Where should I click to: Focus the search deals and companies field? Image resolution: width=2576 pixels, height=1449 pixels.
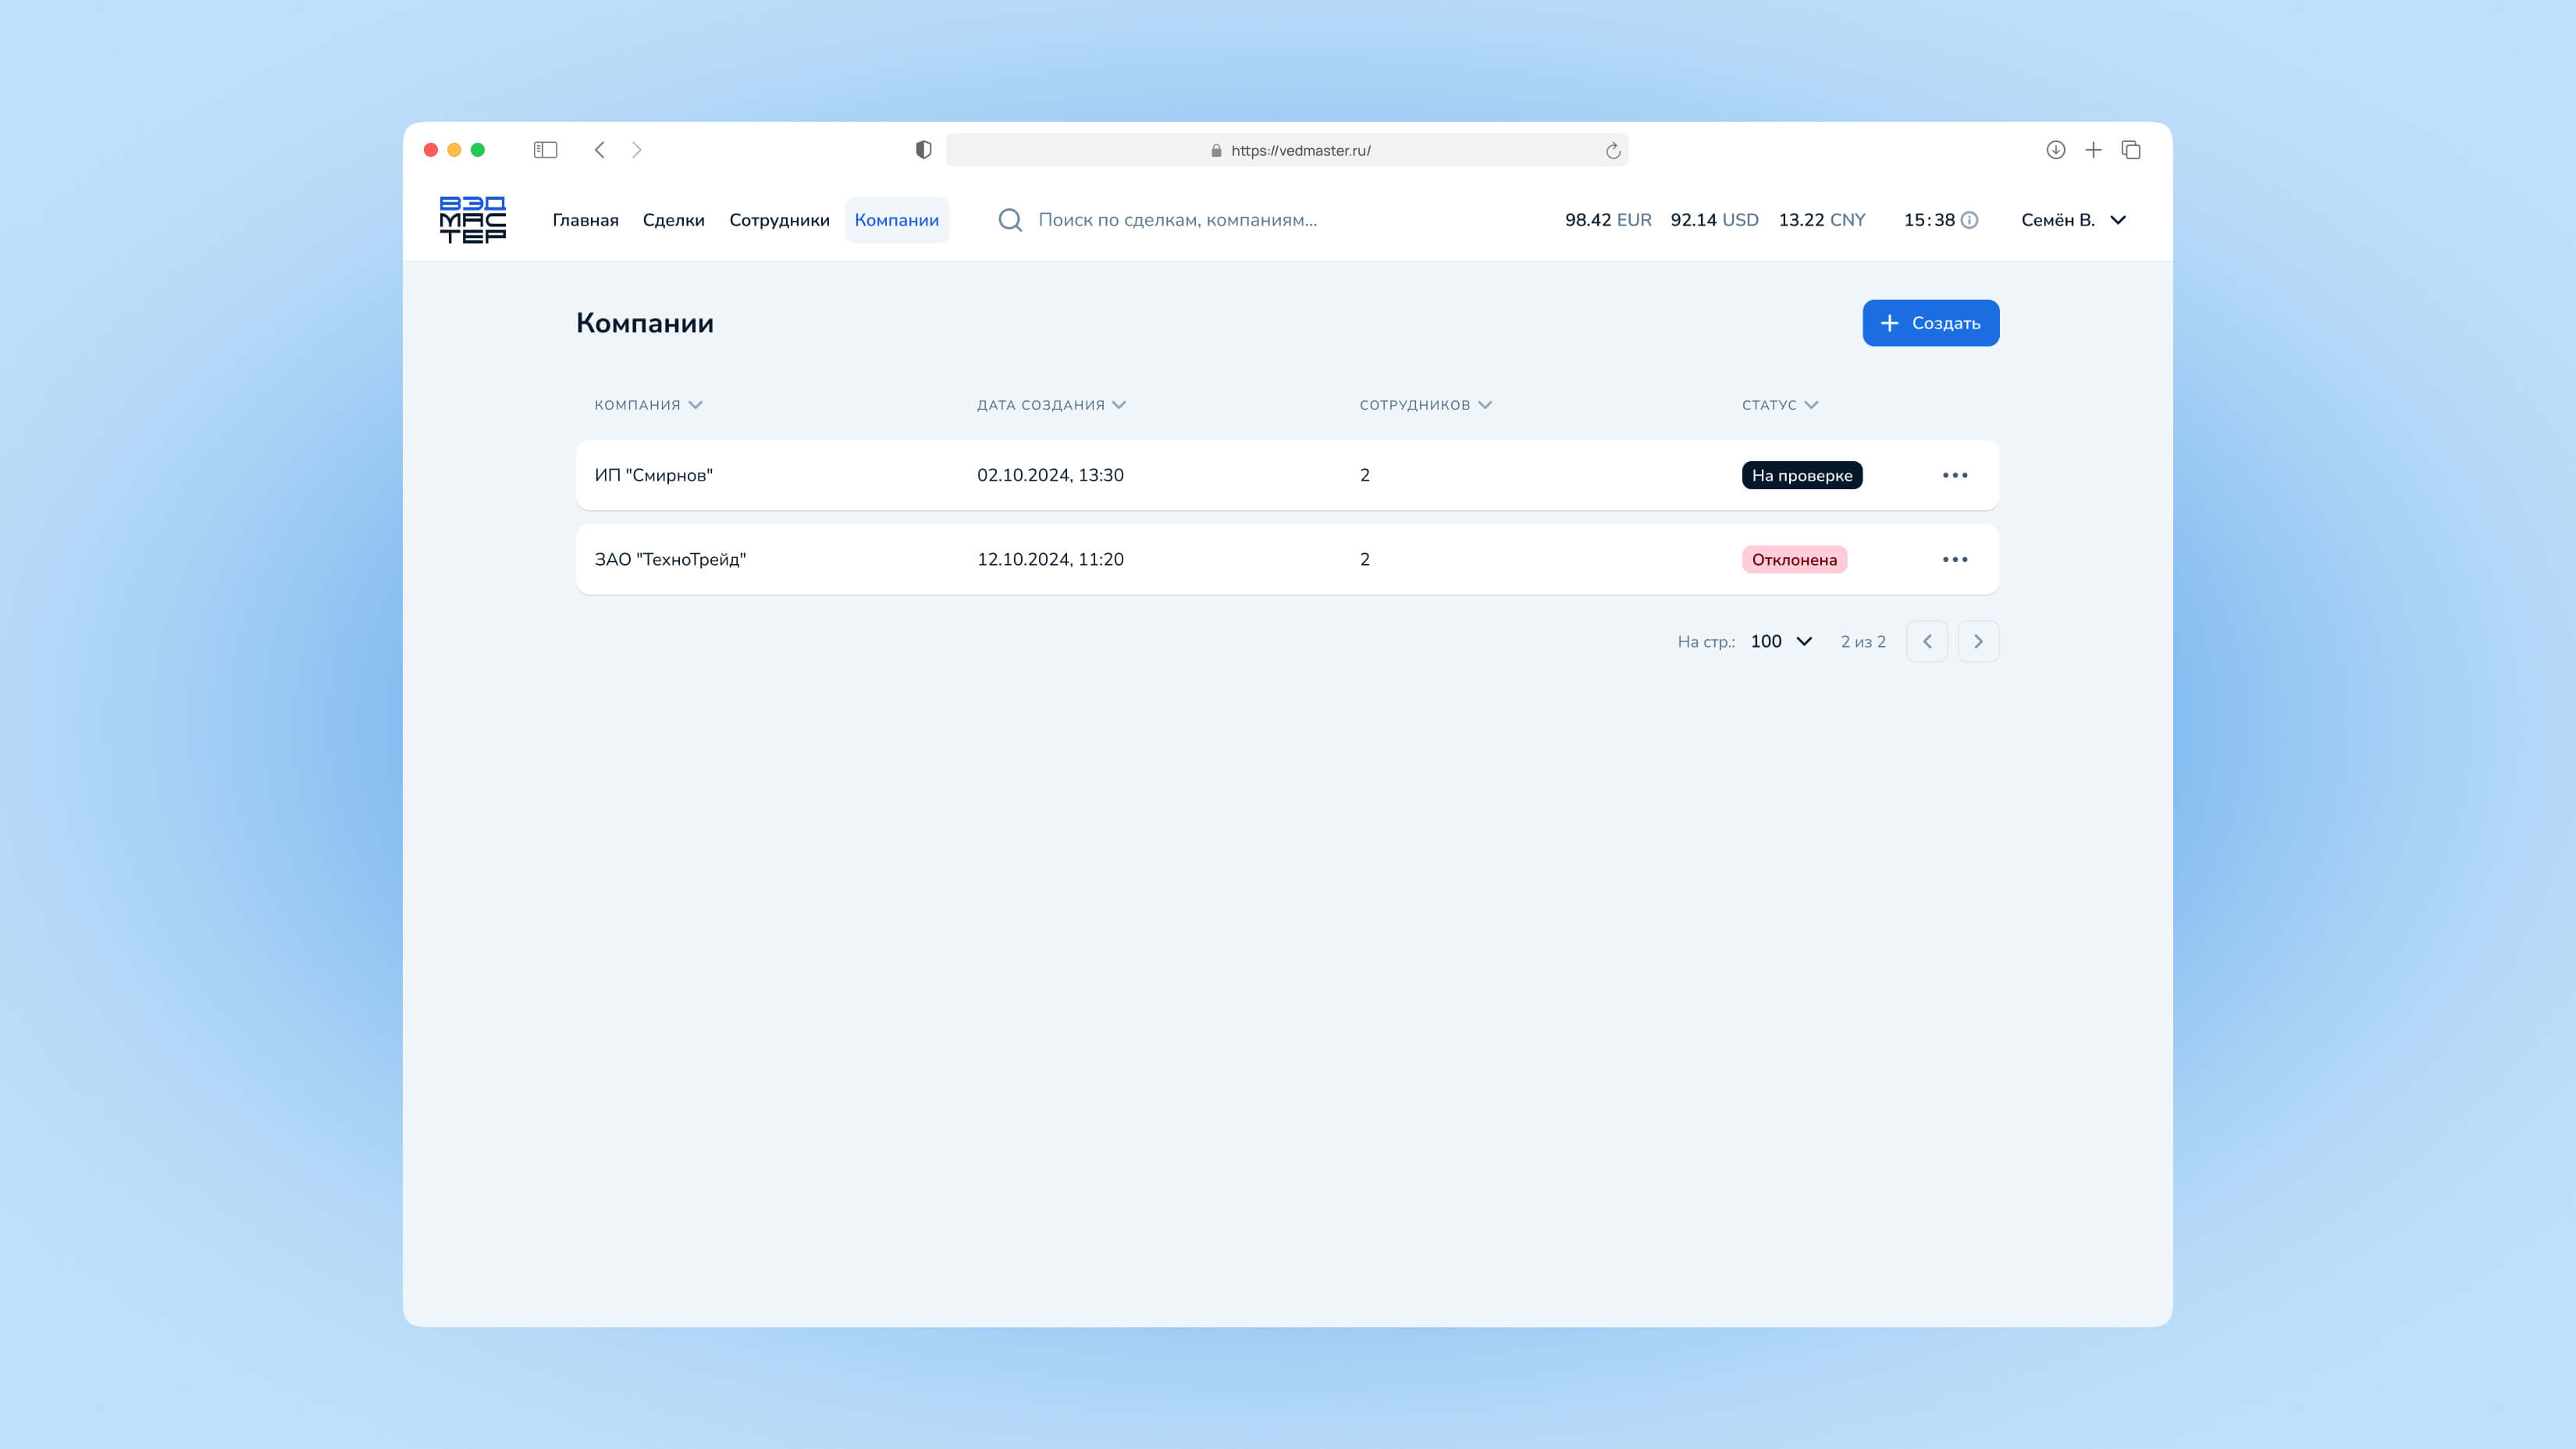pos(1177,220)
